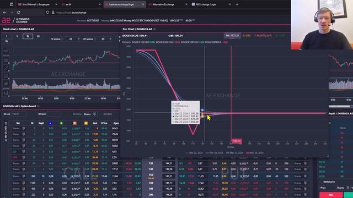This screenshot has width=353, height=198.
Task: Increase FV window with plus button
Action: [x=78, y=39]
